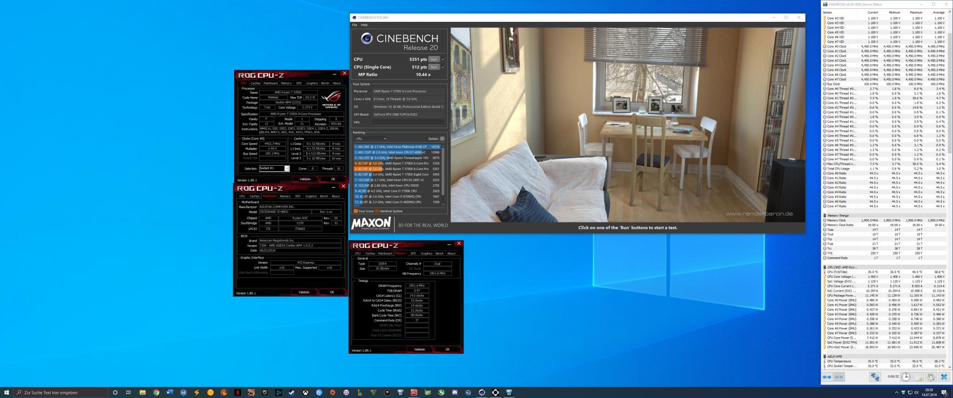
Task: Open About tab in Mainboard CPU-Z window
Action: coord(336,196)
